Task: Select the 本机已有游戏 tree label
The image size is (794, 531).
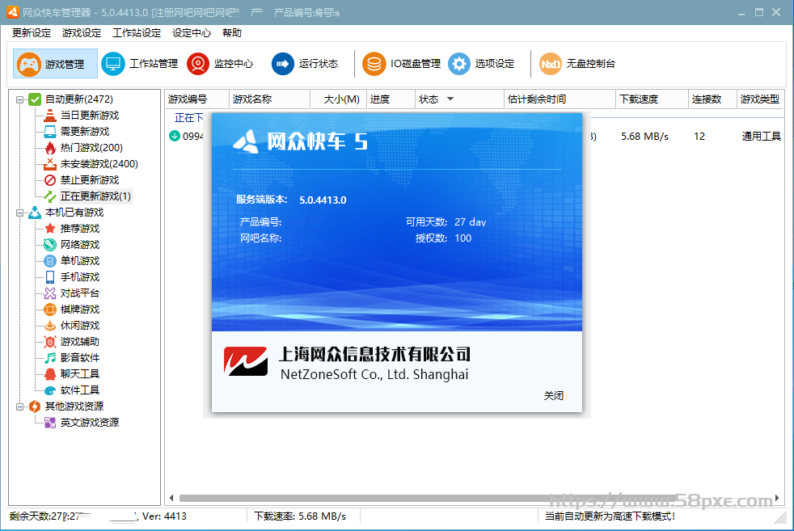Action: (74, 213)
